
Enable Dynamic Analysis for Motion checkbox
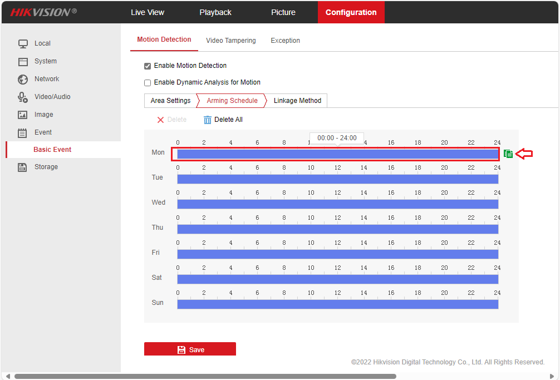(x=148, y=83)
